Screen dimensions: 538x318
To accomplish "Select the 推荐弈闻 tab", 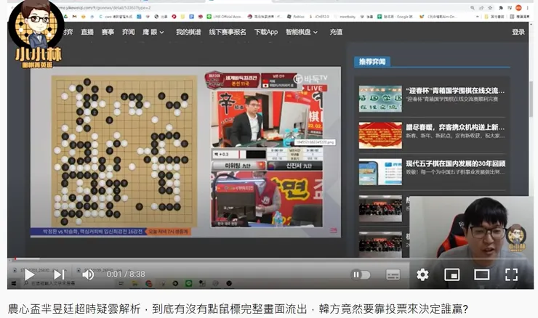I will point(372,62).
